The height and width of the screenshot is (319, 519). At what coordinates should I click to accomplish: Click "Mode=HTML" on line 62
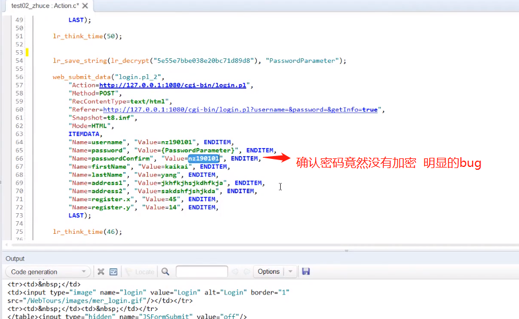tap(89, 126)
